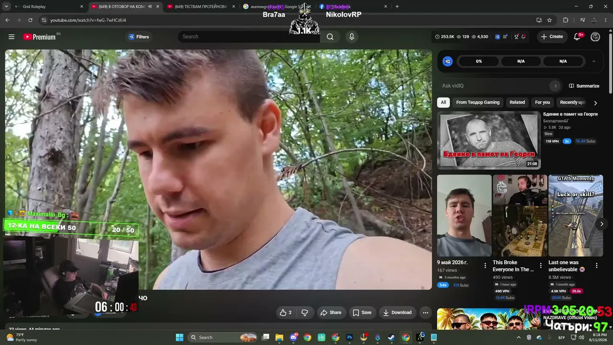Open options menu for Last one was unbelievable short
The image size is (613, 345).
coord(597,265)
